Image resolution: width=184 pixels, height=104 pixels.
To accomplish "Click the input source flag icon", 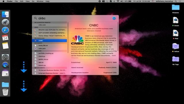I will [x=153, y=1].
